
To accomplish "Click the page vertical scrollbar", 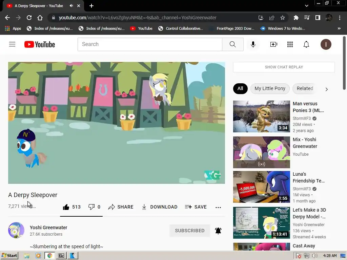I will [344, 63].
